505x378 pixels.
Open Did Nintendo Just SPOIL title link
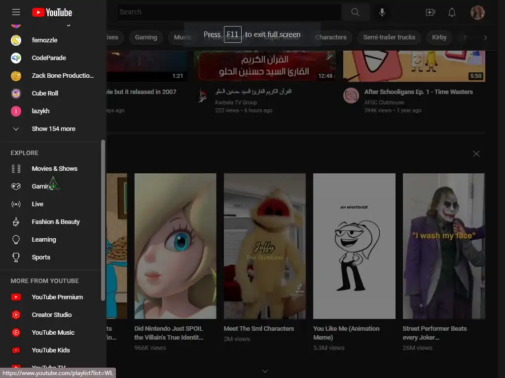point(169,333)
